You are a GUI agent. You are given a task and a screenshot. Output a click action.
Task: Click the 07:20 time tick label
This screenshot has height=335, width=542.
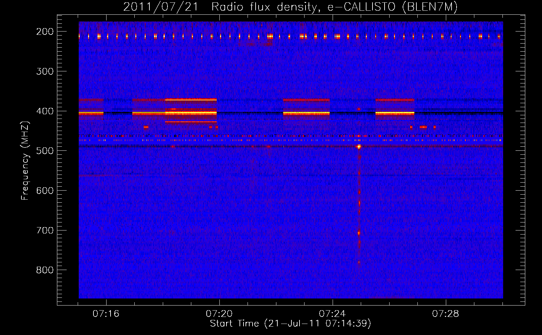coord(219,314)
